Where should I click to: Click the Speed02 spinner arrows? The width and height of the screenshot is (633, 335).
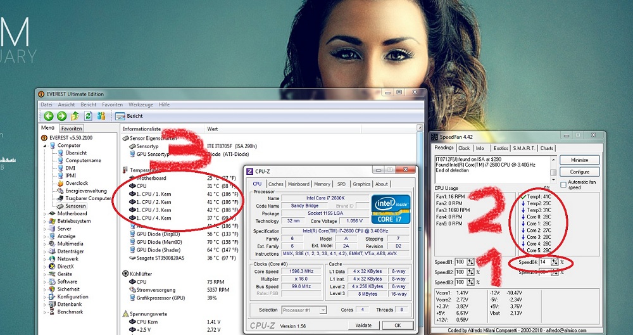[471, 272]
